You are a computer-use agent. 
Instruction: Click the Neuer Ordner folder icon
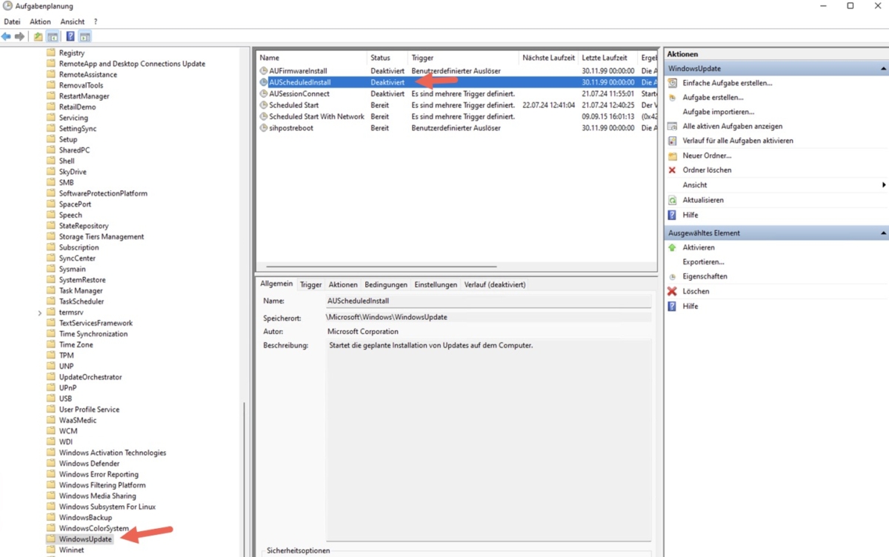(x=673, y=155)
